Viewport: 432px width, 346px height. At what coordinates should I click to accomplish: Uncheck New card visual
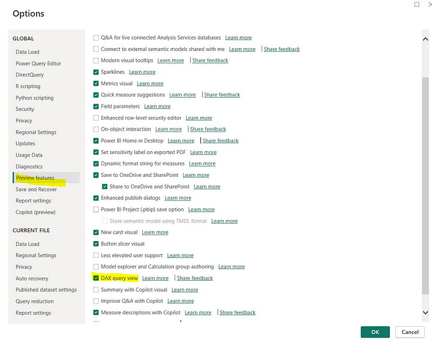pyautogui.click(x=96, y=232)
